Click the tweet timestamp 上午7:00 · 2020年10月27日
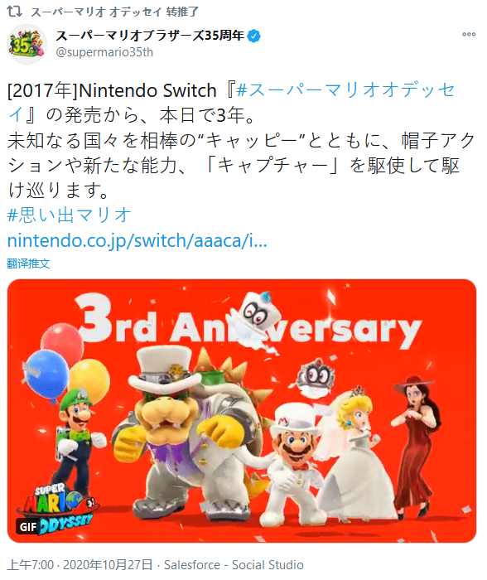The image size is (487, 580). click(x=80, y=565)
